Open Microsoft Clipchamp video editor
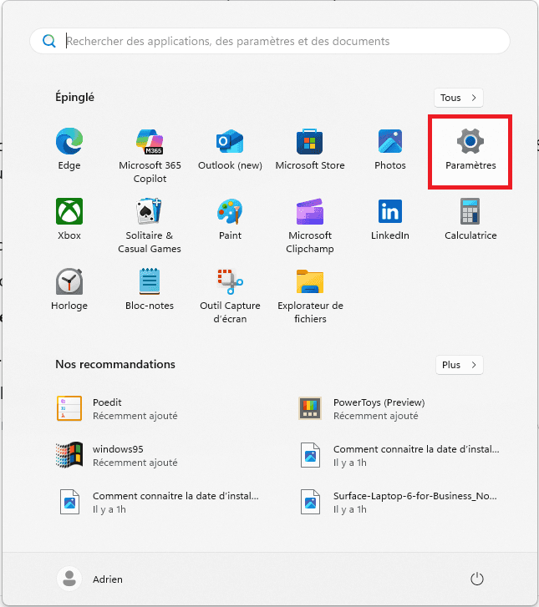 310,211
